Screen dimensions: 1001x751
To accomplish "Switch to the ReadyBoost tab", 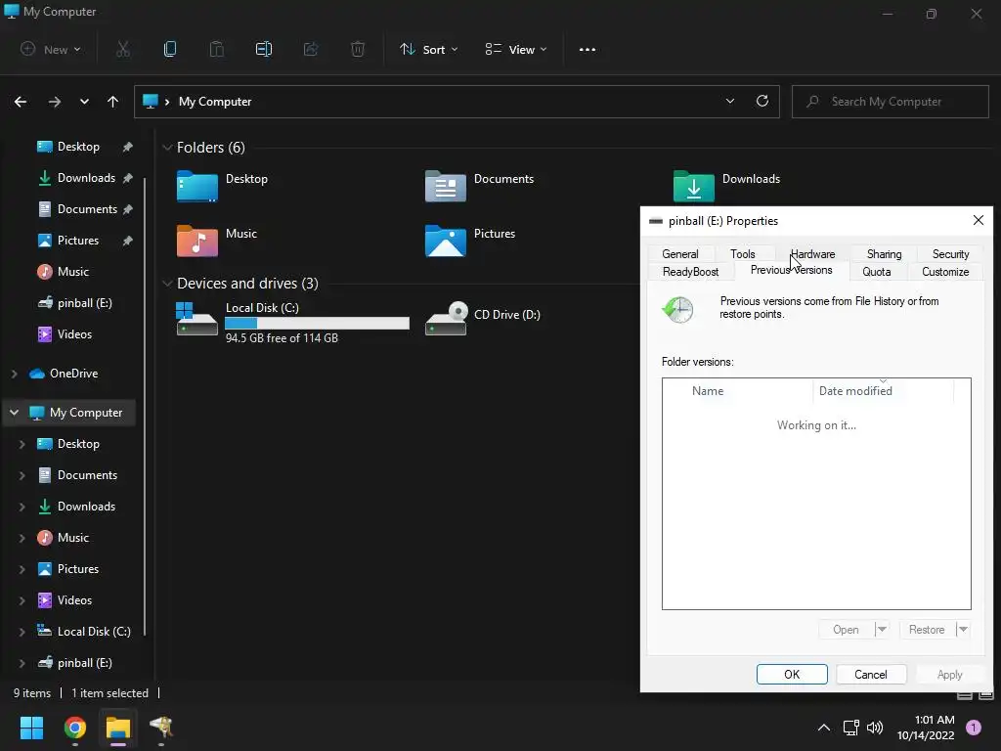I will [690, 272].
